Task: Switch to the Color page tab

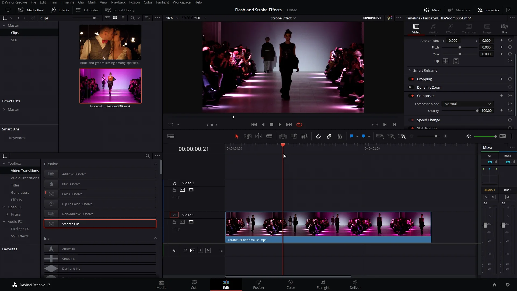Action: 291,284
